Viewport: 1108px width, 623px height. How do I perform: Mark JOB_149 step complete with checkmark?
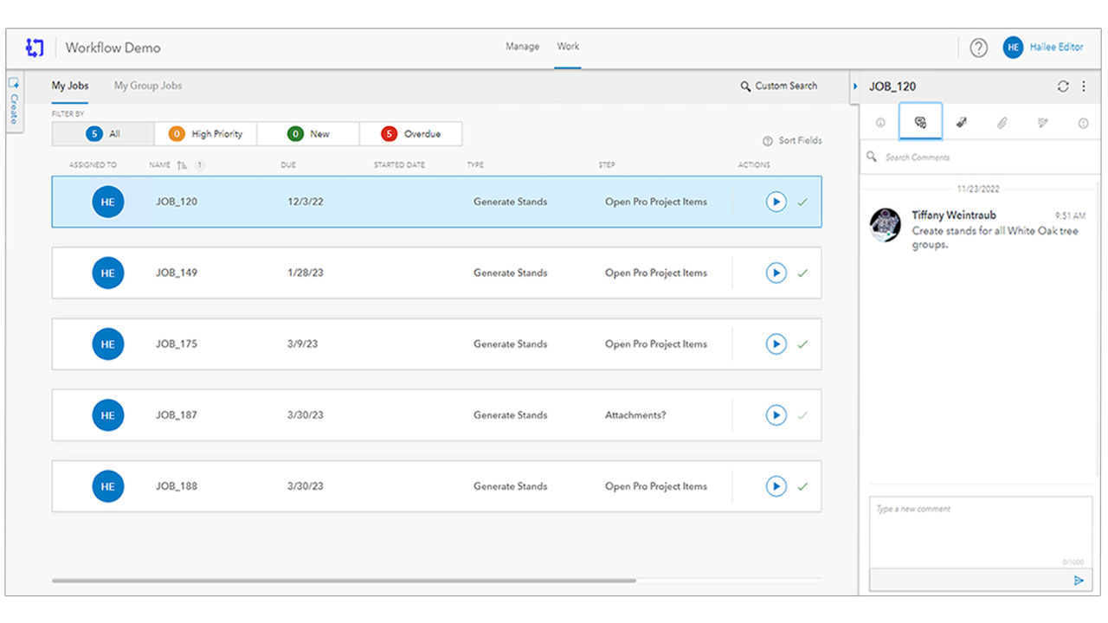[802, 273]
